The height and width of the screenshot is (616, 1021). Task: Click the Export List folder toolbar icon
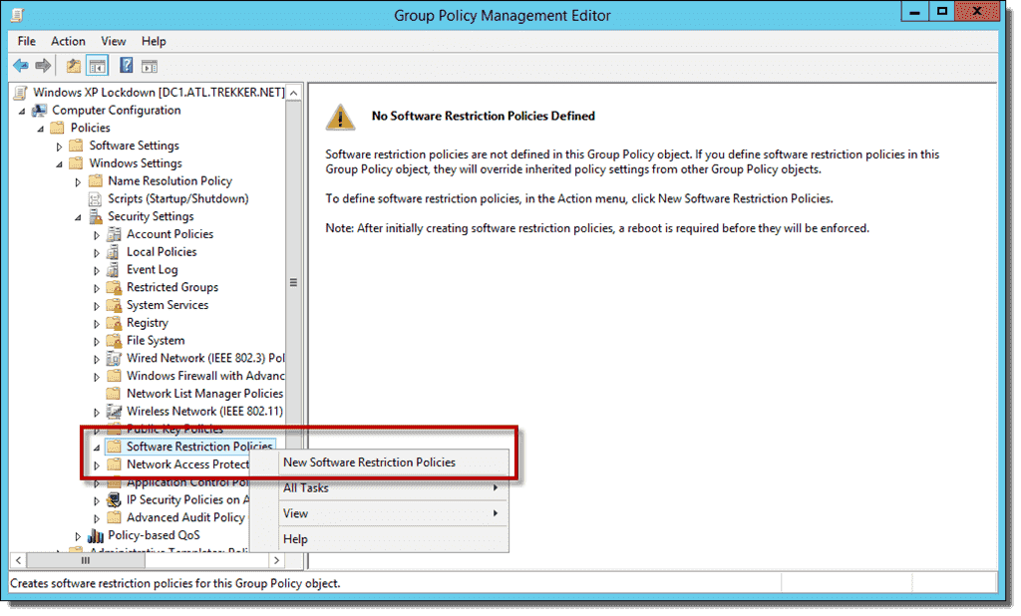(73, 66)
